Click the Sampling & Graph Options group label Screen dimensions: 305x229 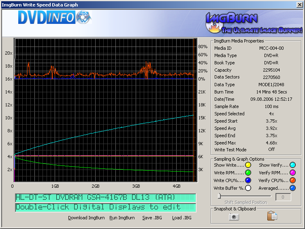click(239, 159)
